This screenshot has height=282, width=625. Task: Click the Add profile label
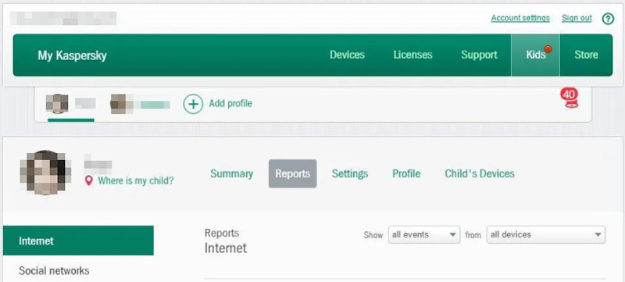[230, 104]
